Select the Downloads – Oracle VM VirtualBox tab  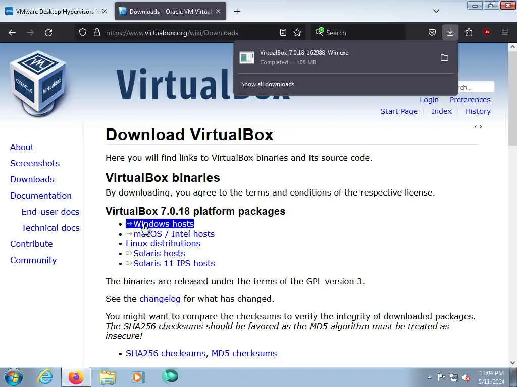pyautogui.click(x=170, y=11)
